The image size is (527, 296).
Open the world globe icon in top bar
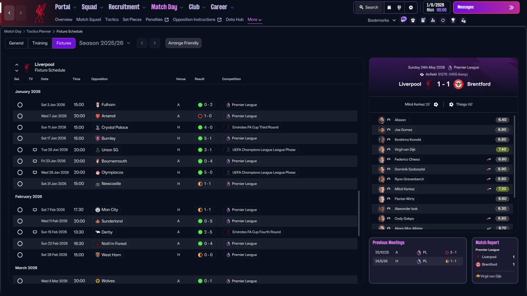(399, 7)
